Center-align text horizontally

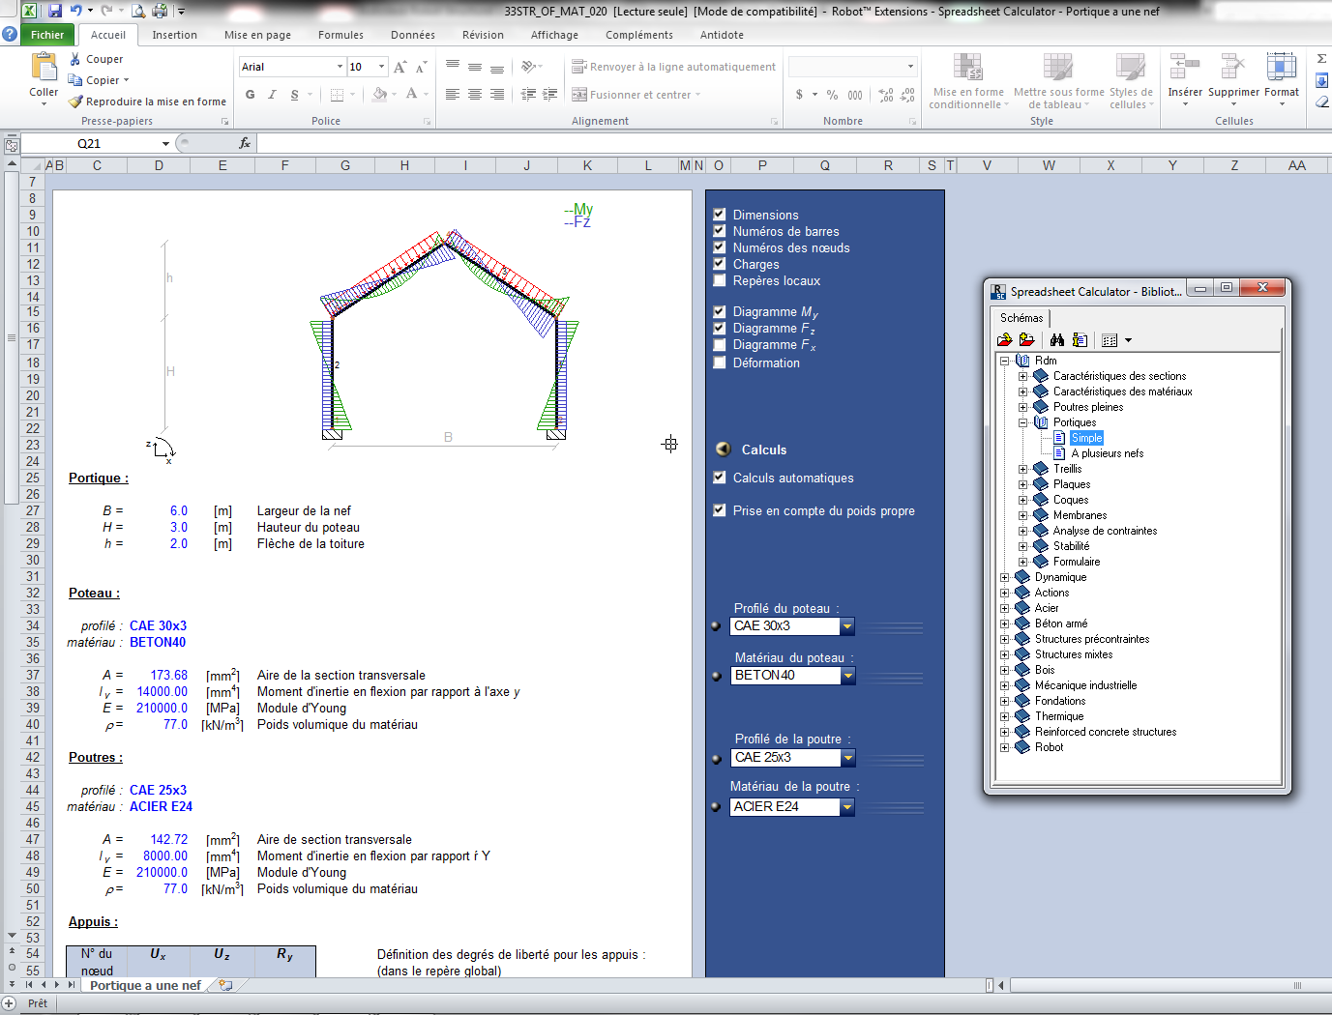click(475, 95)
